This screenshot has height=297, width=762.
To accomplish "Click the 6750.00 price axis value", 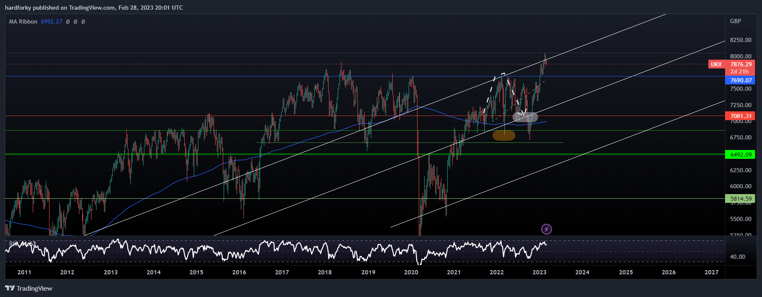I will pos(741,137).
